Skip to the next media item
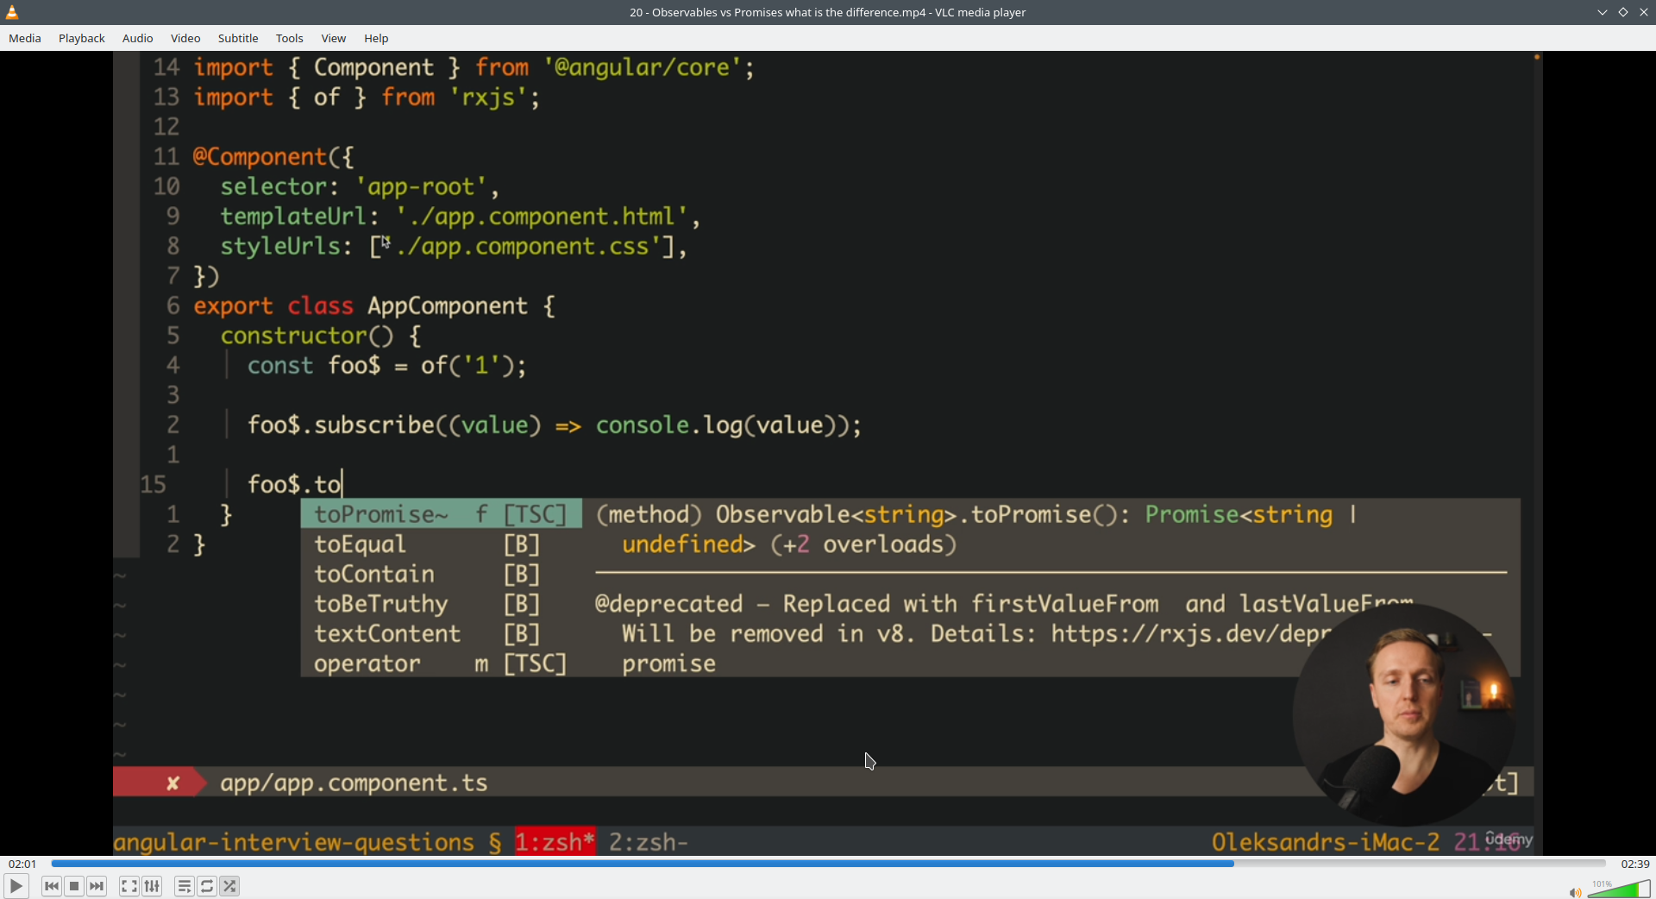 pyautogui.click(x=97, y=886)
